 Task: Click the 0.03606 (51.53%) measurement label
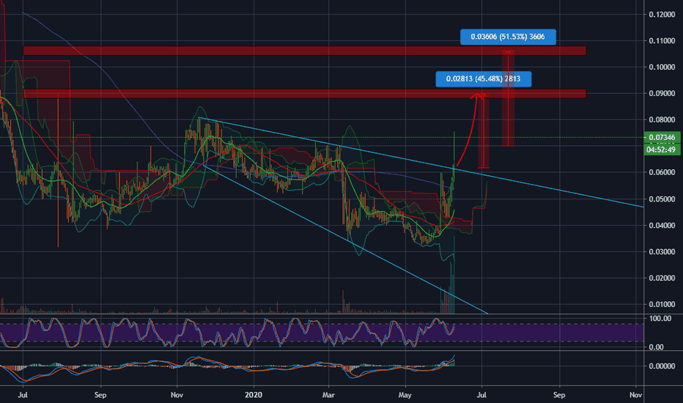click(508, 37)
